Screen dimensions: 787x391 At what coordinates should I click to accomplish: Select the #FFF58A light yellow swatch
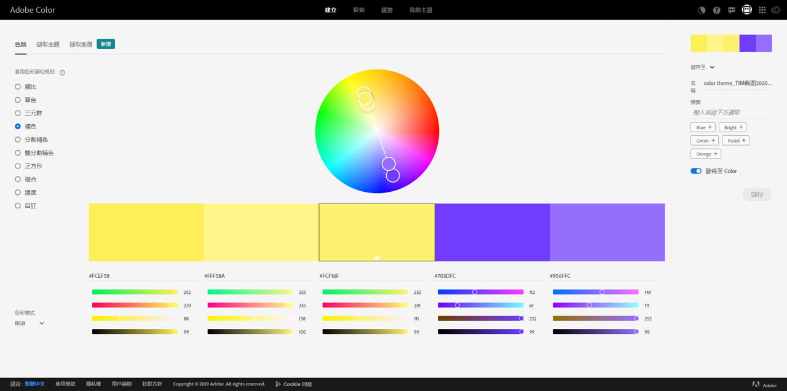pos(261,232)
